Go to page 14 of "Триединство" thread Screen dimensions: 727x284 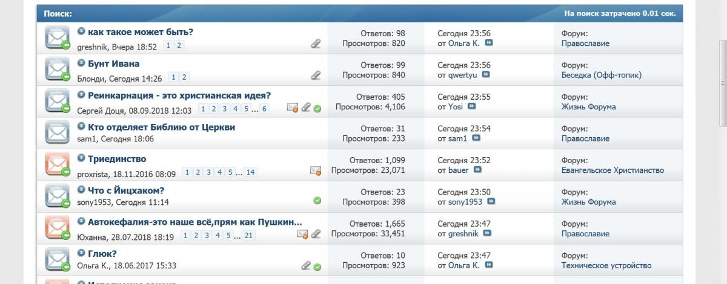click(x=250, y=173)
